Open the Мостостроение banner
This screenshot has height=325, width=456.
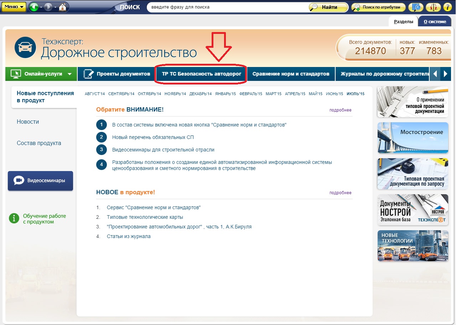(x=413, y=138)
